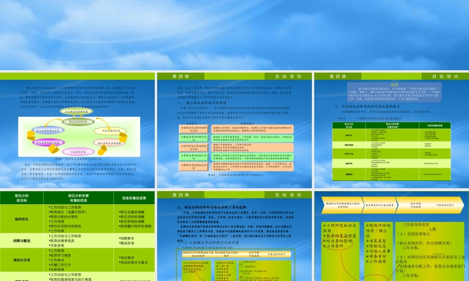Click the 关键工作行为 bullet
This screenshot has width=469, height=281.
click(x=60, y=265)
